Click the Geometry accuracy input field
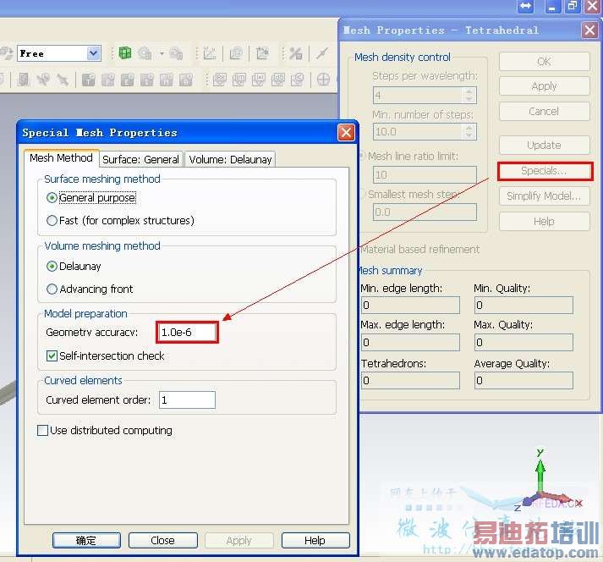Image resolution: width=603 pixels, height=562 pixels. [x=187, y=332]
